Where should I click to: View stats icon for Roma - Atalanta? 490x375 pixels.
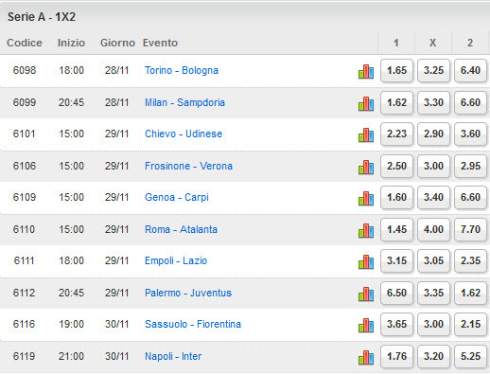pyautogui.click(x=366, y=230)
